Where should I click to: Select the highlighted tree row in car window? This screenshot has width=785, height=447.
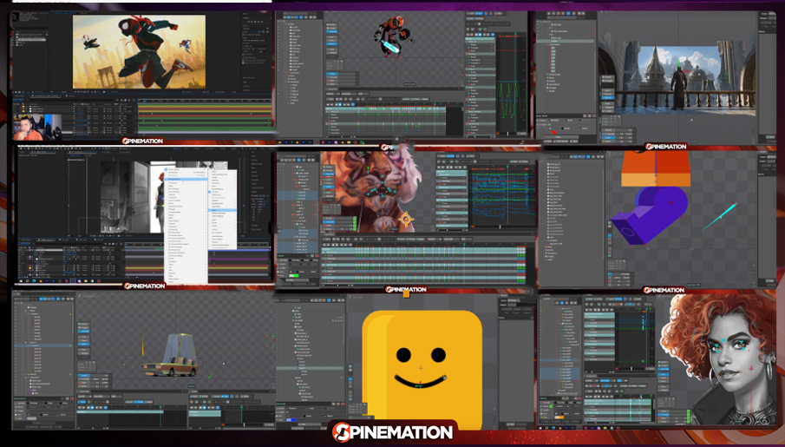click(x=43, y=345)
